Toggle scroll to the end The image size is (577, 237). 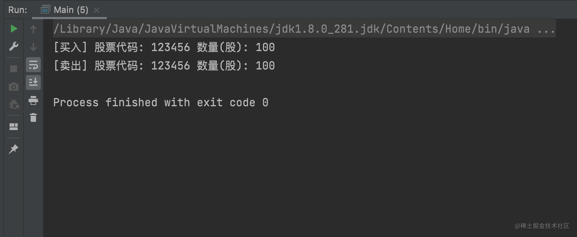(33, 82)
